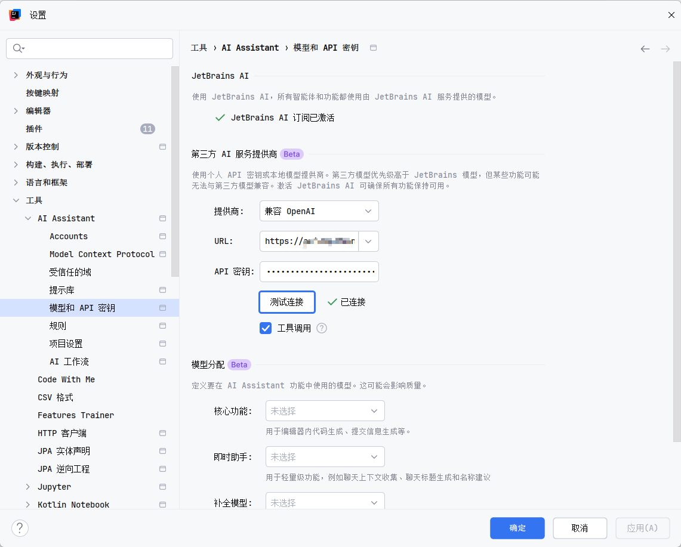681x547 pixels.
Task: Click the project-level icon next to breadcrumb title
Action: (x=374, y=48)
